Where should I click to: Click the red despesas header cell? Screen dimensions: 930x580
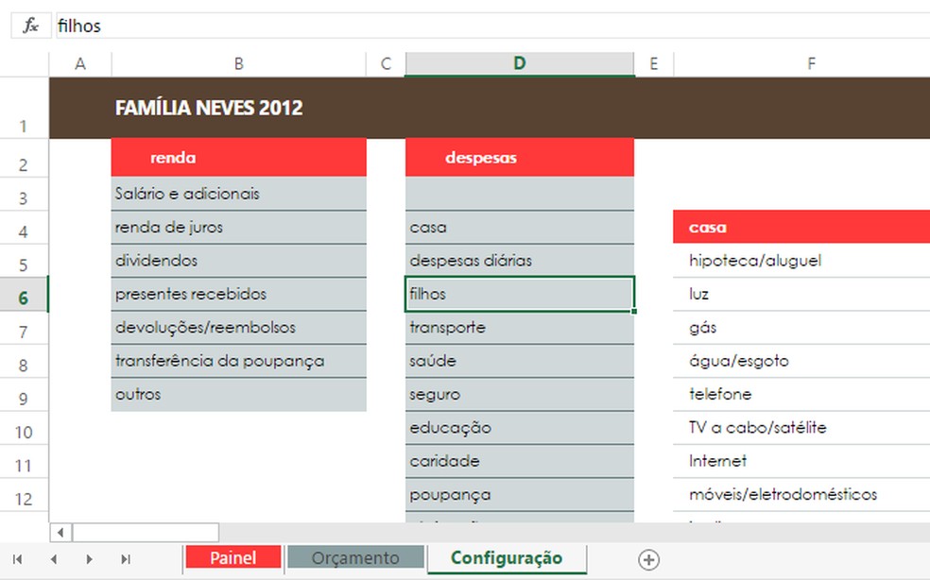pos(519,157)
